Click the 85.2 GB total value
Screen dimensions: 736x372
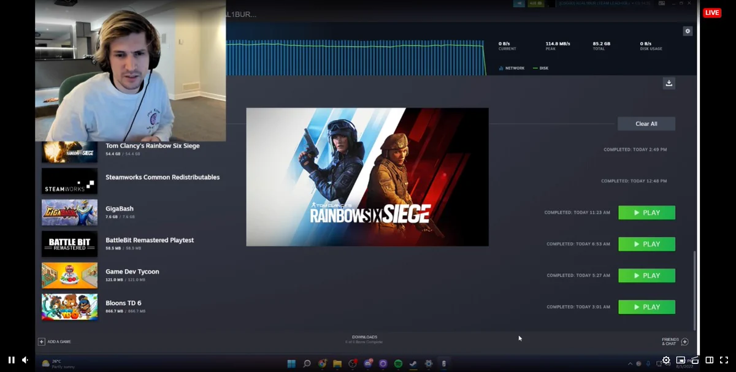click(601, 44)
